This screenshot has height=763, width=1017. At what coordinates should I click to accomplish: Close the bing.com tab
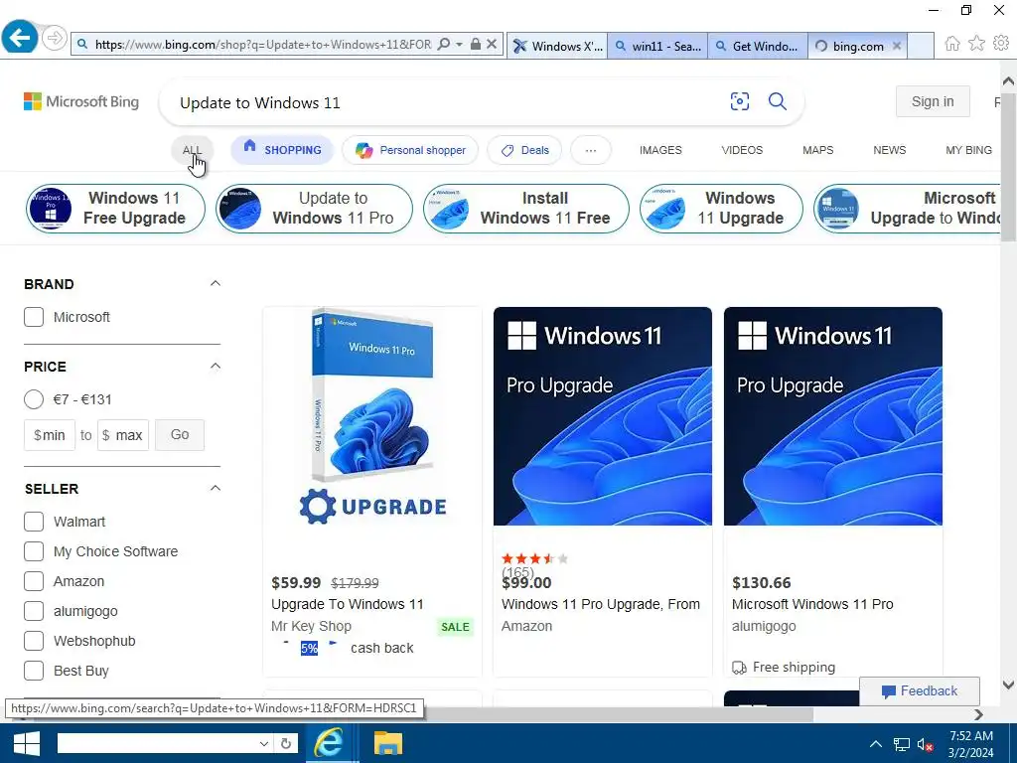[x=897, y=46]
